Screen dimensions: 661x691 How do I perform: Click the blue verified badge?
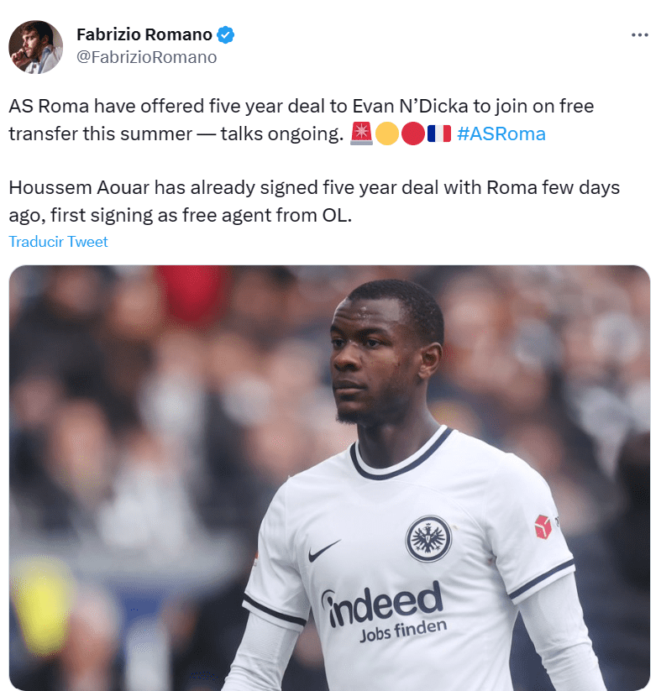coord(225,34)
